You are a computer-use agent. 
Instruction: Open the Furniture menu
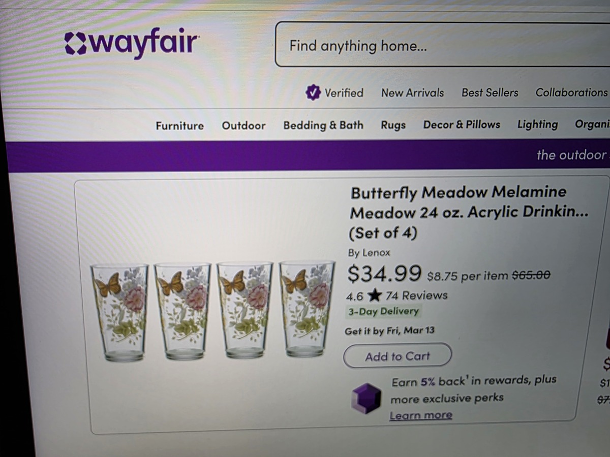point(179,126)
